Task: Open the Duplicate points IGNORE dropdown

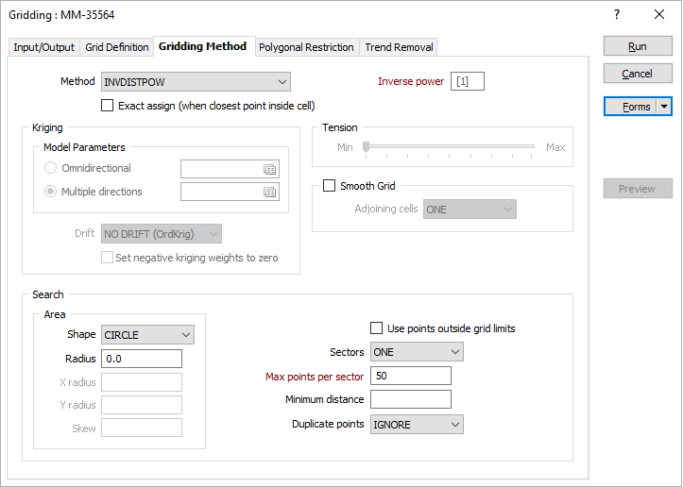Action: (417, 425)
